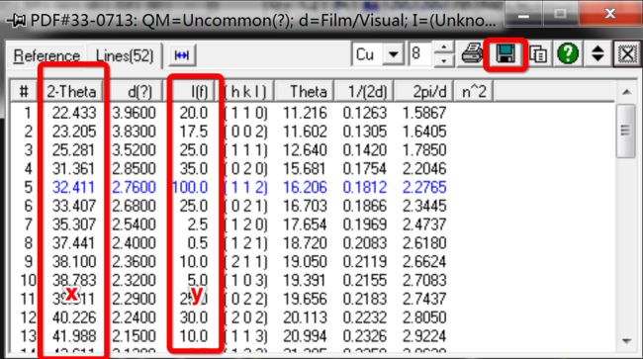Sort by the 2-Theta column header
Screen dimensions: 643x359
pyautogui.click(x=71, y=91)
